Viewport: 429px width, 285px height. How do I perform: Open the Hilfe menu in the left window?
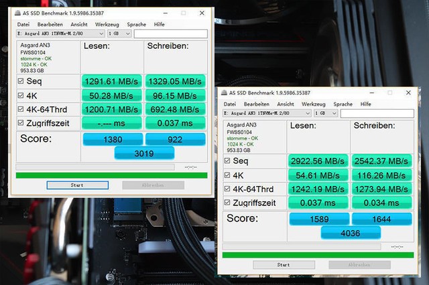pos(160,24)
